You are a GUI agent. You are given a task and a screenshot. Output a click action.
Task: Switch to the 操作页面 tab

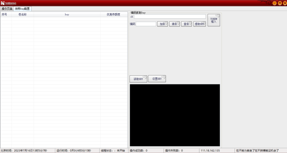point(7,9)
